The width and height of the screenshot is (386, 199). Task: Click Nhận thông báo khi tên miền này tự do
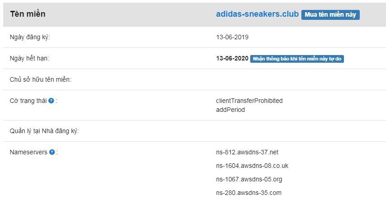click(297, 59)
